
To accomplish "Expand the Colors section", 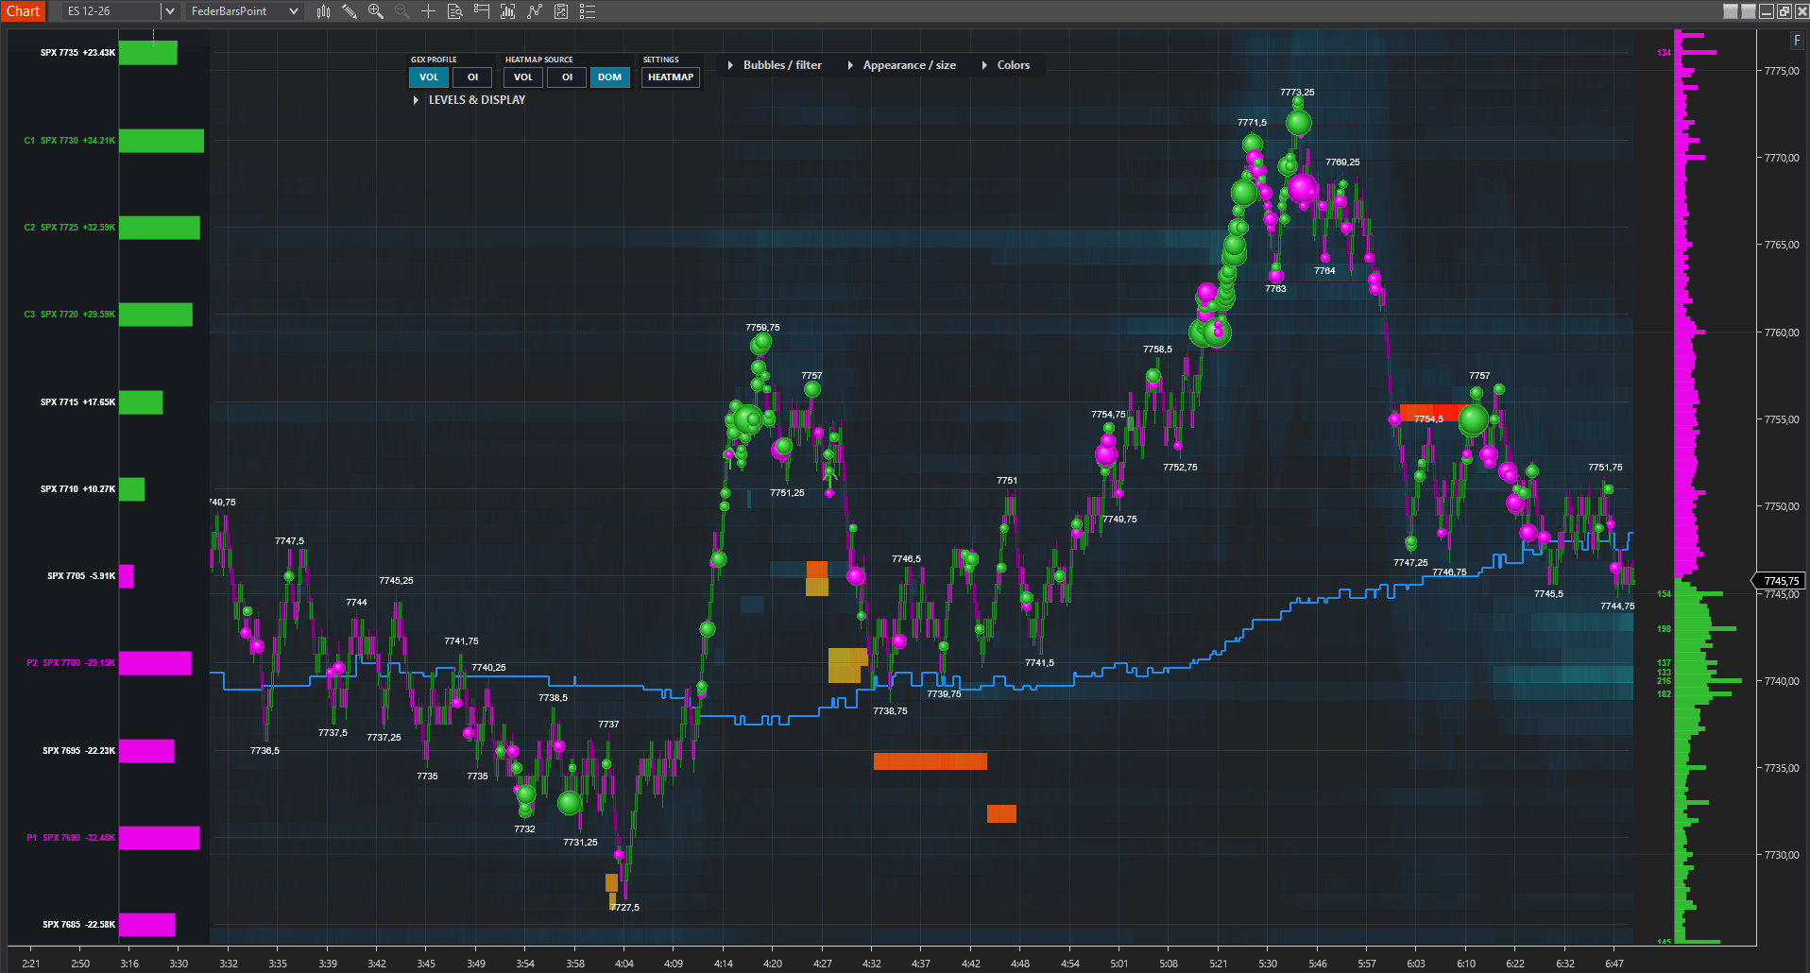I will [1006, 65].
